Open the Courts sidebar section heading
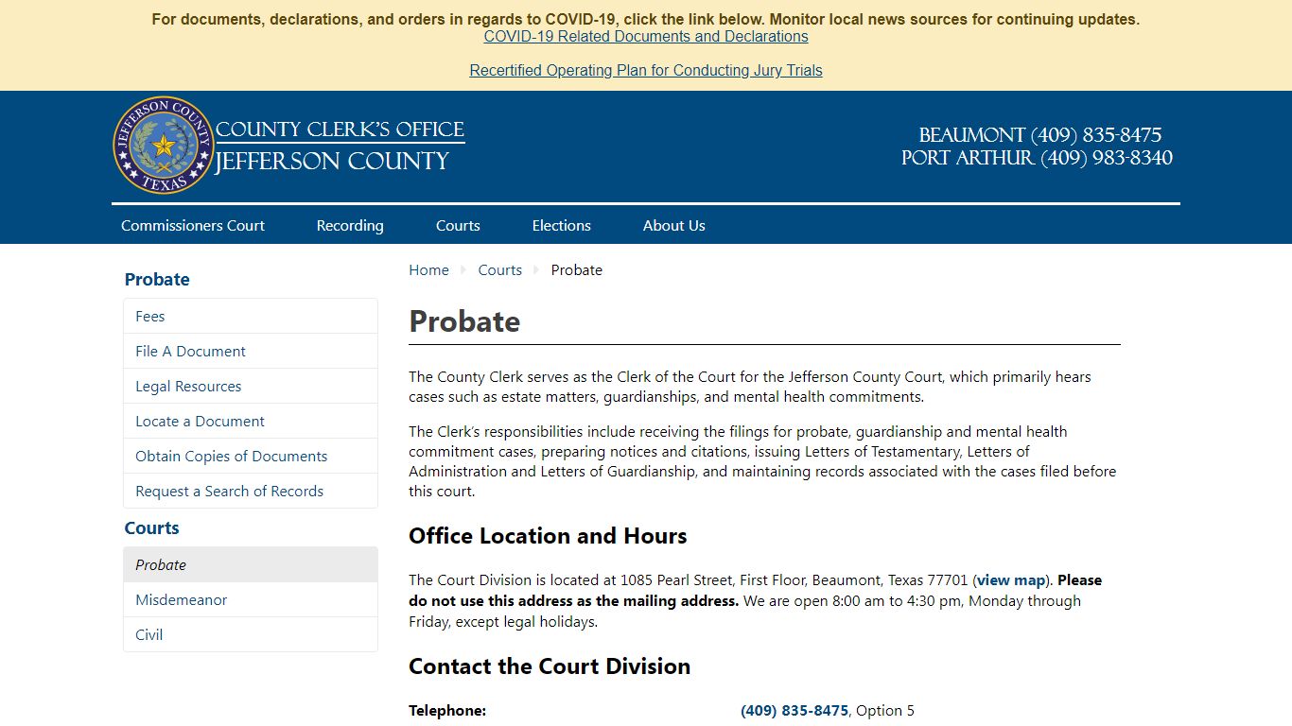 click(x=151, y=527)
